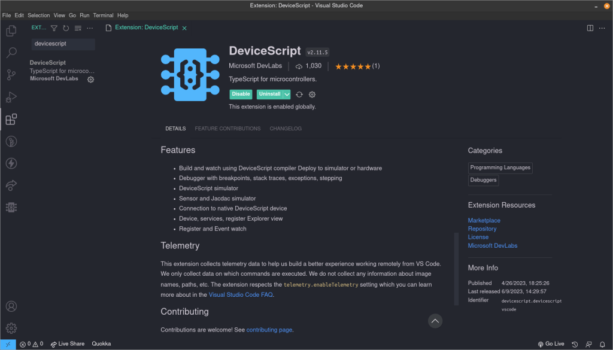
Task: Open the contributing page link
Action: pyautogui.click(x=269, y=330)
